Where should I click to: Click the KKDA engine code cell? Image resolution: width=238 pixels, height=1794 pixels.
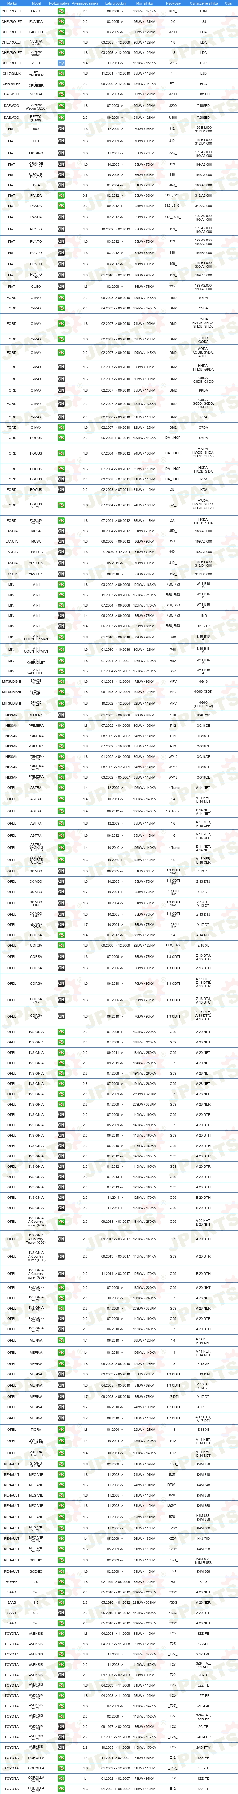(x=203, y=391)
